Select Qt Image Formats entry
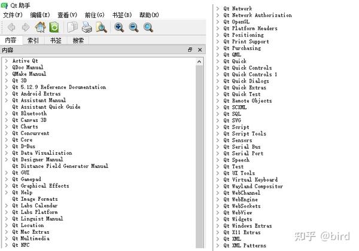359x251 pixels. tap(35, 199)
